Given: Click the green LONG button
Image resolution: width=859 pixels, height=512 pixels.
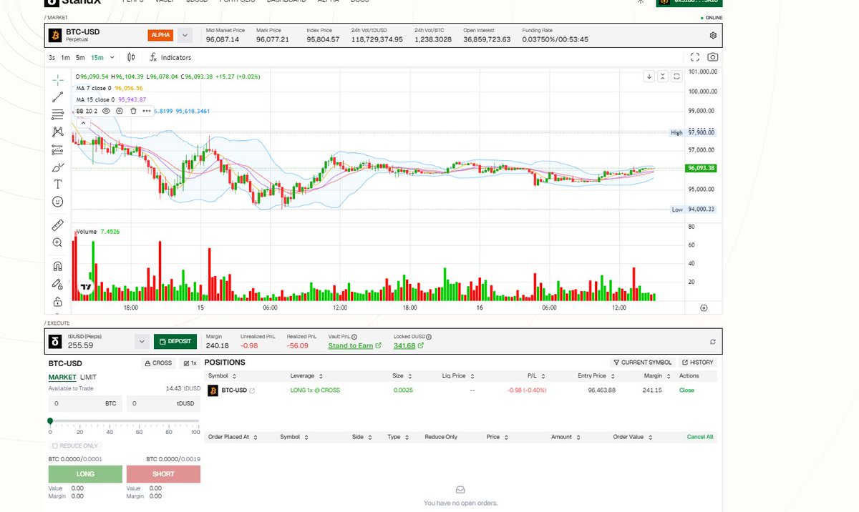Looking at the screenshot, I should tap(85, 474).
